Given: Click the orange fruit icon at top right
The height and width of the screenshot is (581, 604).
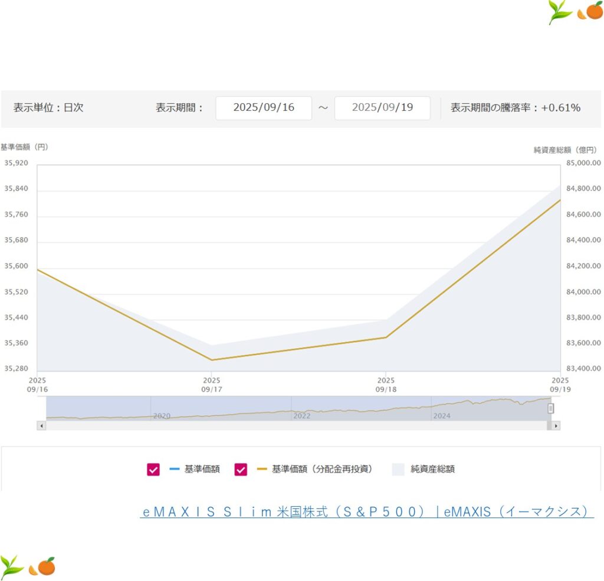Looking at the screenshot, I should [x=592, y=11].
